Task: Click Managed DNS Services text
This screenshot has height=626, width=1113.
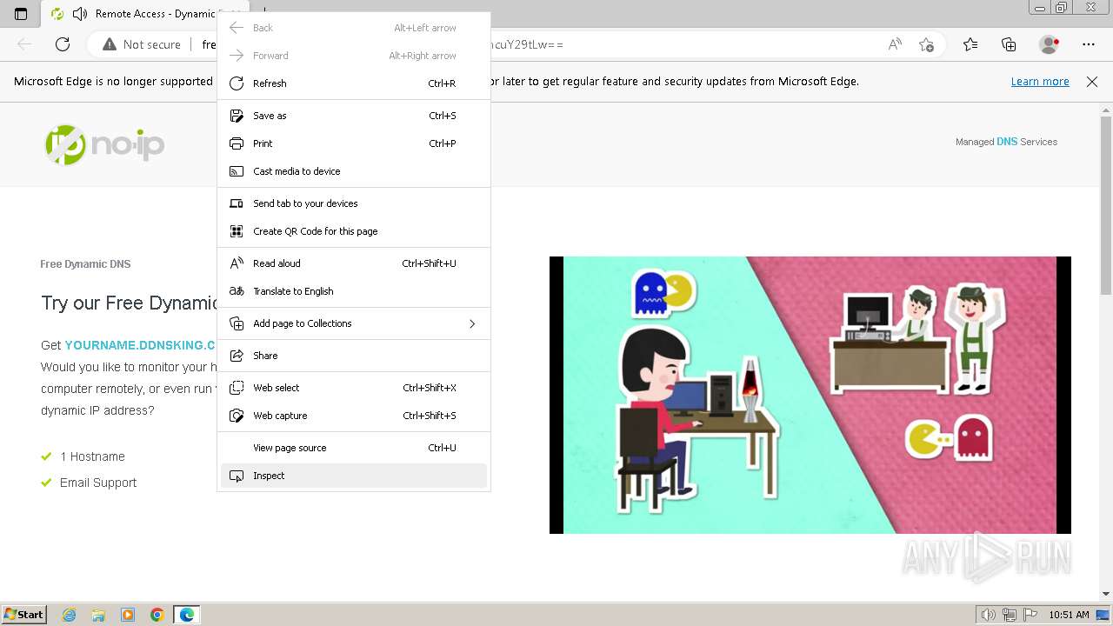Action: pyautogui.click(x=1006, y=142)
